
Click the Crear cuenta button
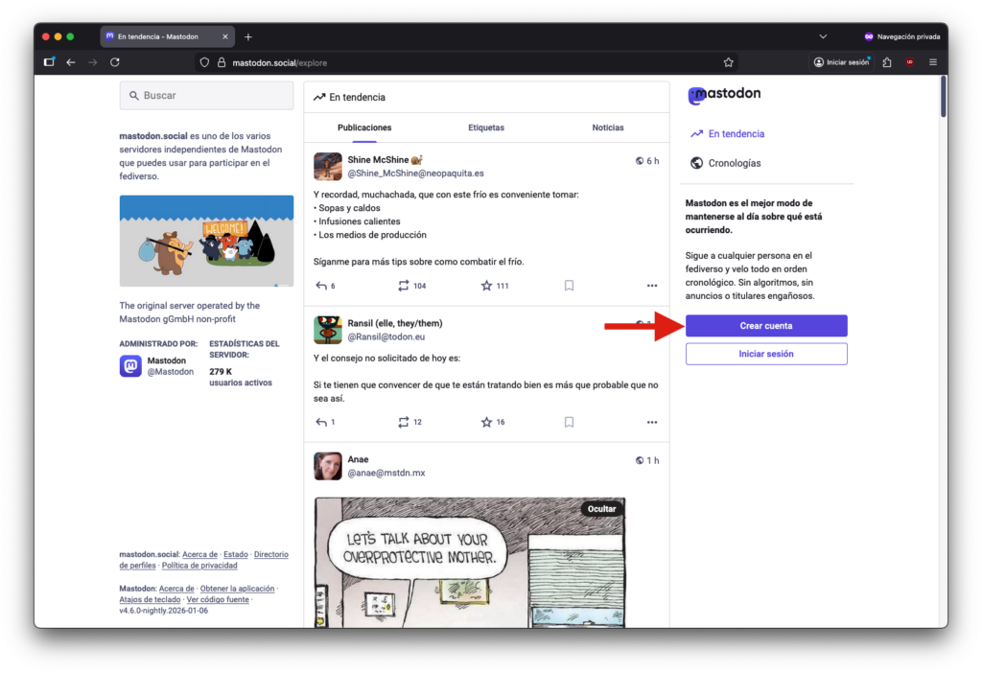pyautogui.click(x=766, y=326)
